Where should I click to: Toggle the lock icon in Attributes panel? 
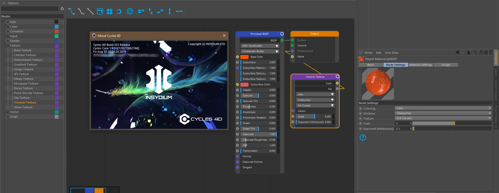[x=481, y=52]
